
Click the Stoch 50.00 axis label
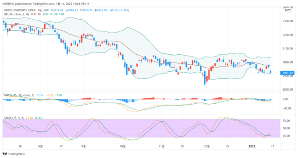click(286, 128)
